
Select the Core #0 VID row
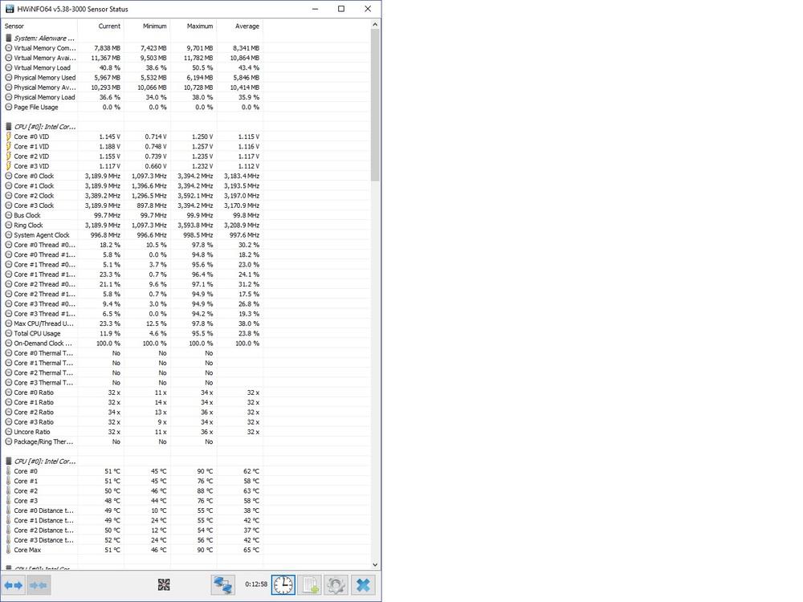point(31,136)
